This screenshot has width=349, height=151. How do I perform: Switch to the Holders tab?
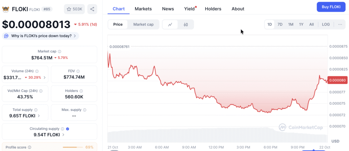pos(213,9)
